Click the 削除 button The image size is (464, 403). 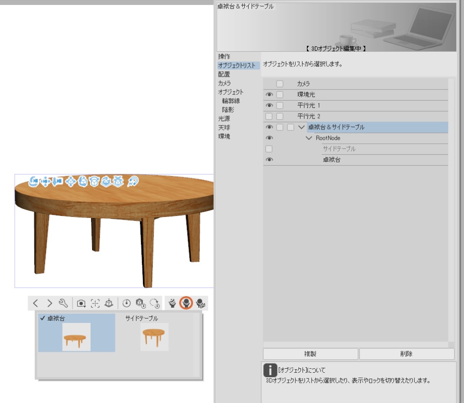[407, 354]
